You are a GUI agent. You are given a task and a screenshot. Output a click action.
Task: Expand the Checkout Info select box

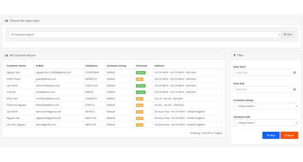(x=266, y=123)
